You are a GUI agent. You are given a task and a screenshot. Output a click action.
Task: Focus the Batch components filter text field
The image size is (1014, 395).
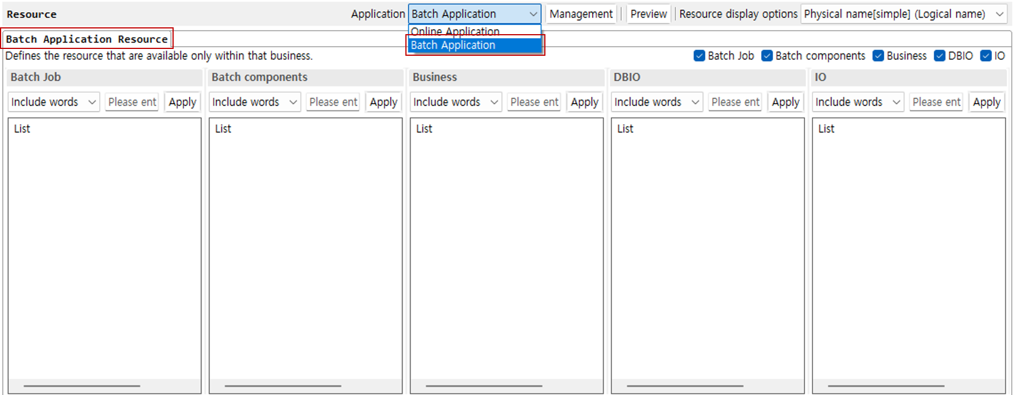click(332, 102)
